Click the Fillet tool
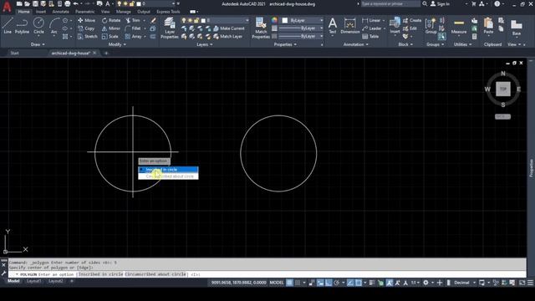The height and width of the screenshot is (301, 535). 133,28
